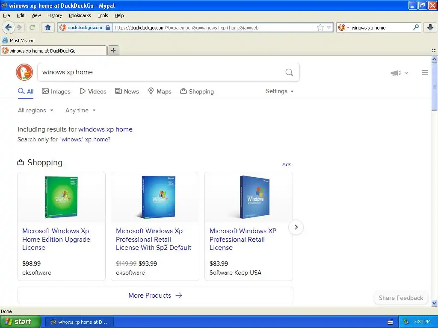Click the DuckDuckGo duck logo
The width and height of the screenshot is (438, 328).
[24, 72]
